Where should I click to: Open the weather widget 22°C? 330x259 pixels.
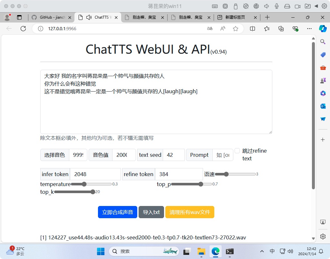pyautogui.click(x=15, y=251)
